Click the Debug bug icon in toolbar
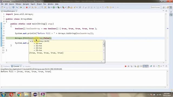 pos(49,7)
